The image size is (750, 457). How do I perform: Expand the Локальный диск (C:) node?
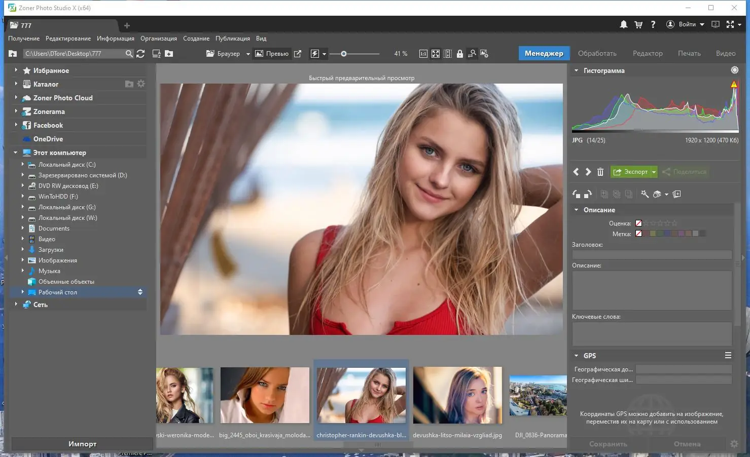point(23,165)
